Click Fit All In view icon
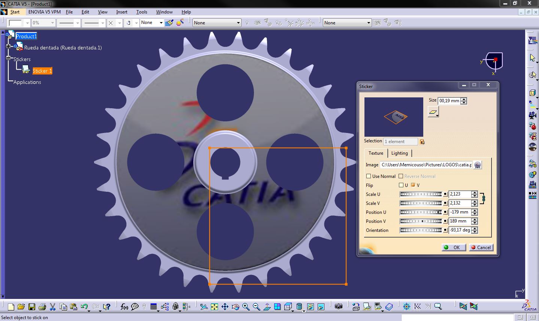Viewport: 539px width, 321px height. [214, 307]
